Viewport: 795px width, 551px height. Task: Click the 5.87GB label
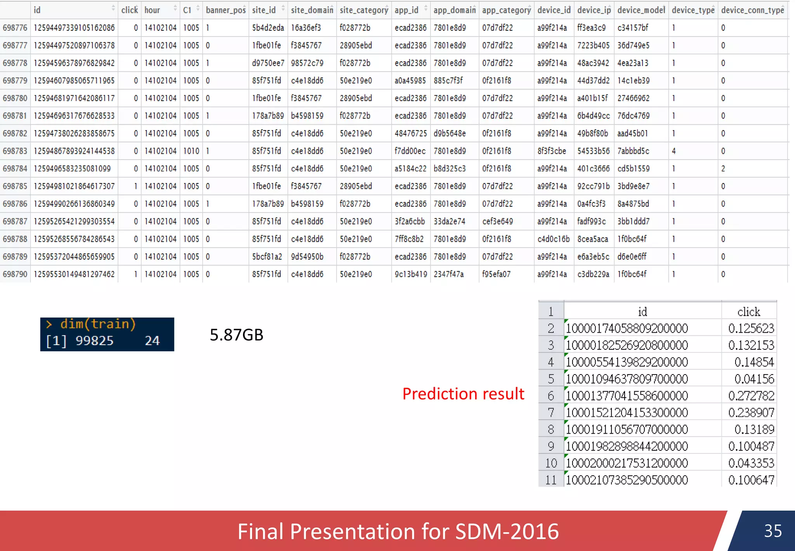(236, 335)
